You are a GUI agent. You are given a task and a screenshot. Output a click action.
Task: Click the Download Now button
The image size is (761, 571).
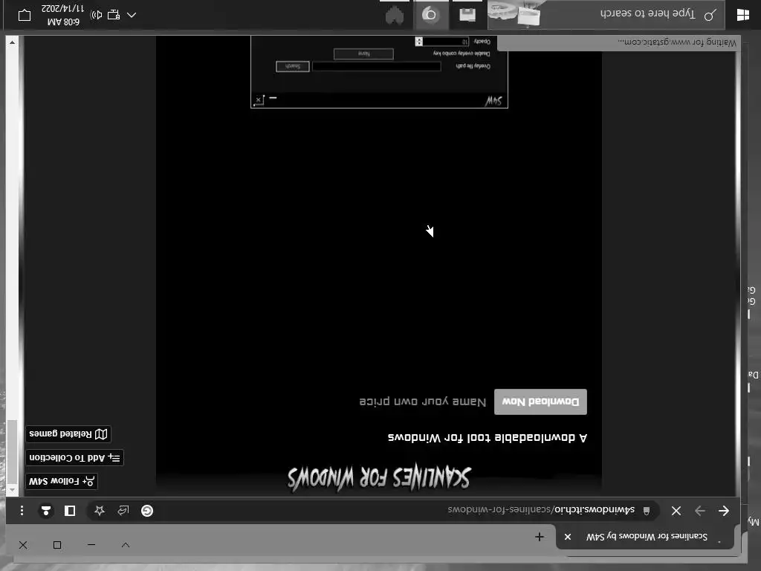click(540, 401)
